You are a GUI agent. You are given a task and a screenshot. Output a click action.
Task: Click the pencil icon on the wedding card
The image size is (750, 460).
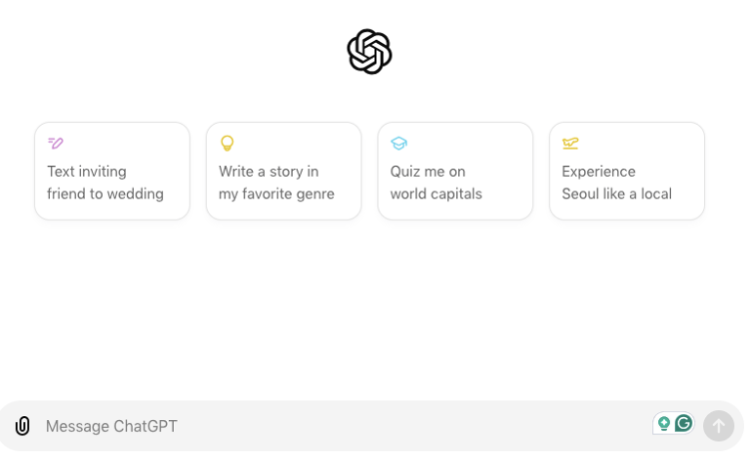point(56,144)
